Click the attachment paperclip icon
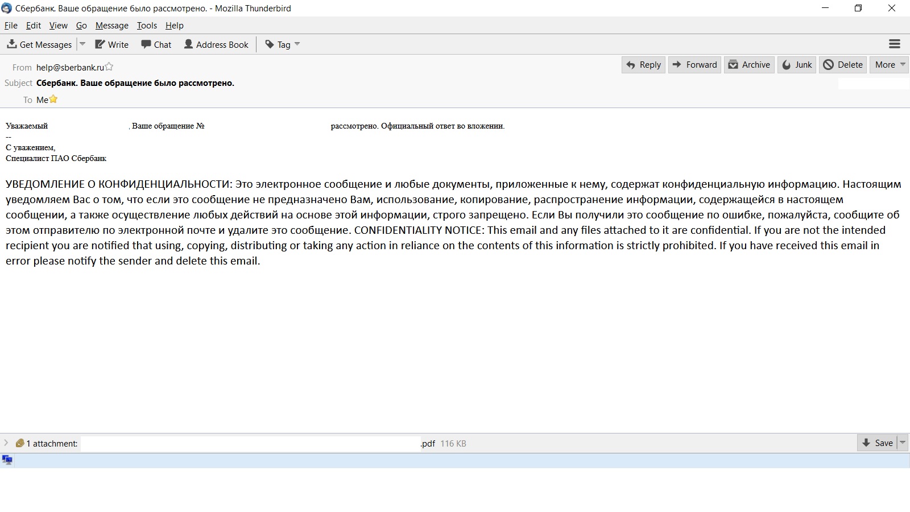The height and width of the screenshot is (512, 910). coord(20,443)
